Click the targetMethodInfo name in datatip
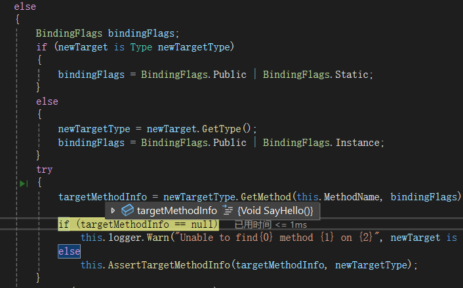 pyautogui.click(x=176, y=211)
